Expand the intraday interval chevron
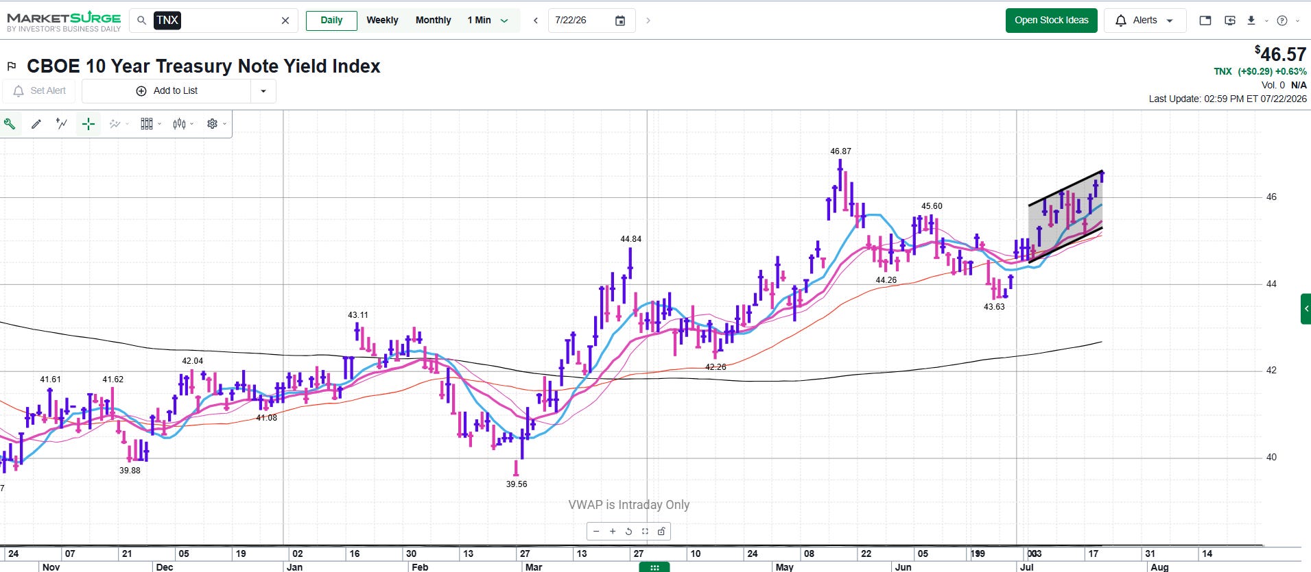This screenshot has height=572, width=1311. click(504, 21)
